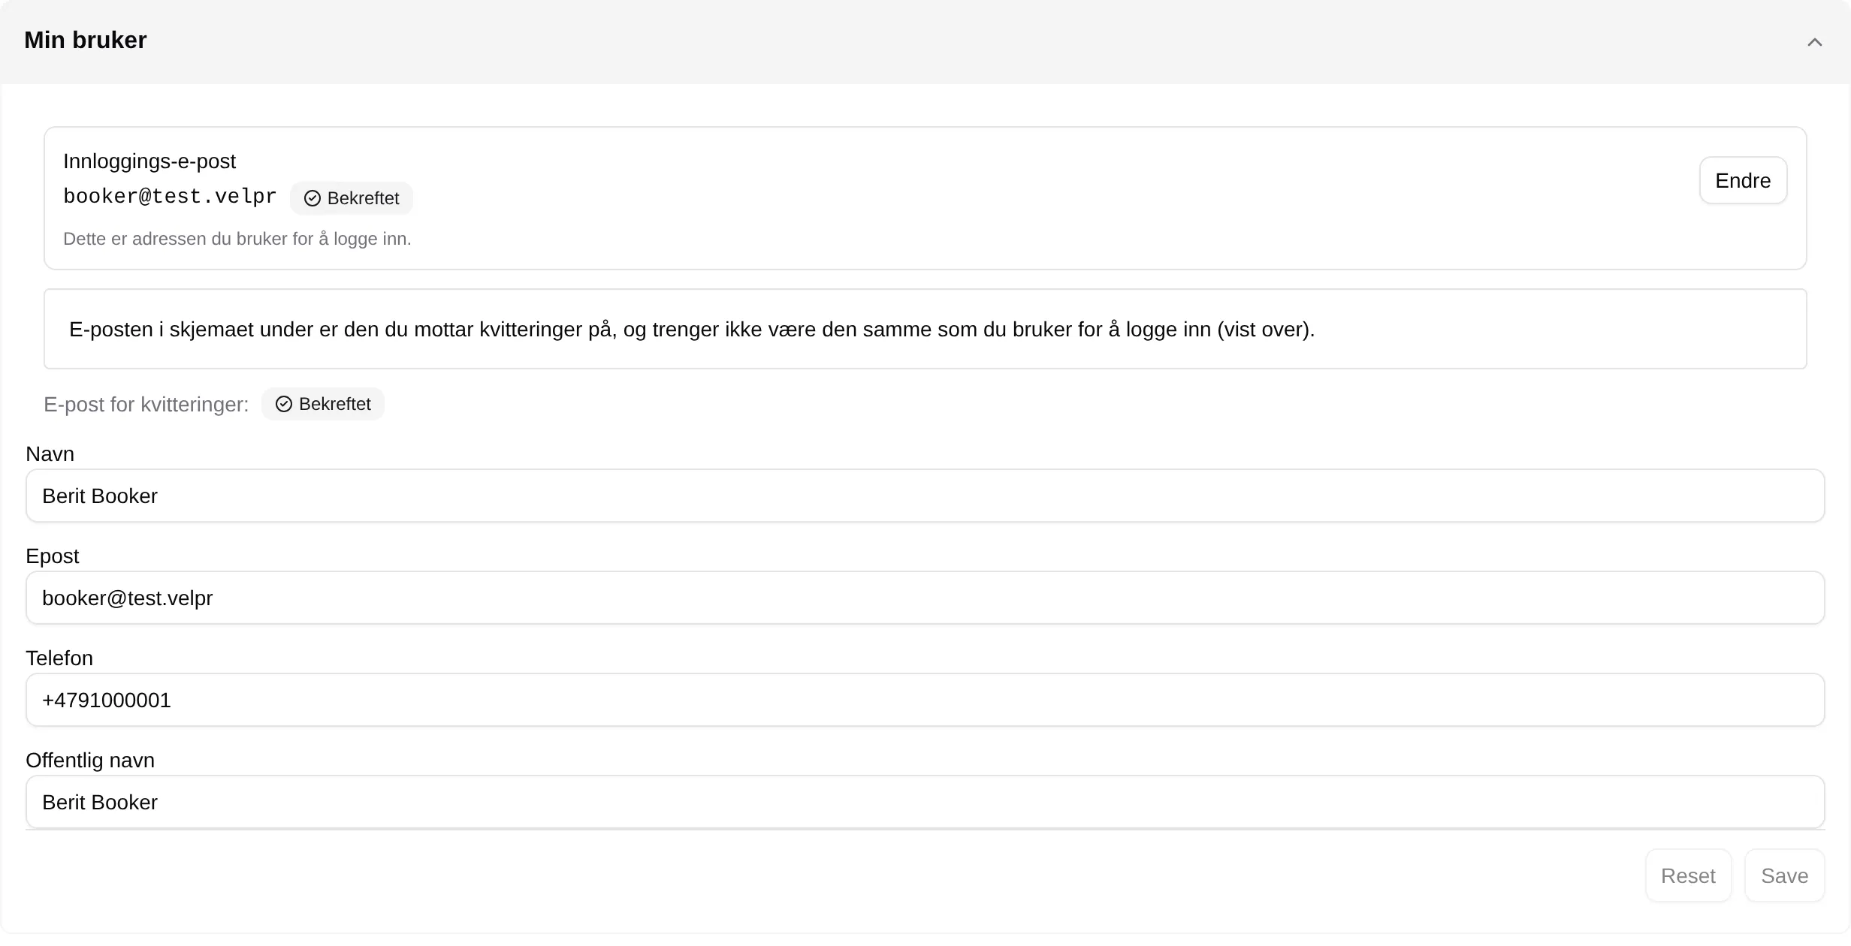Focus the Navn input field
1851x946 pixels.
(x=925, y=496)
